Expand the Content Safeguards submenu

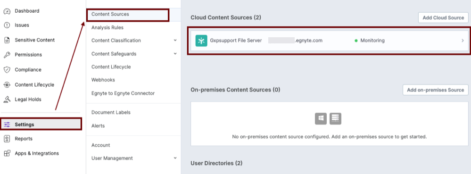(175, 54)
